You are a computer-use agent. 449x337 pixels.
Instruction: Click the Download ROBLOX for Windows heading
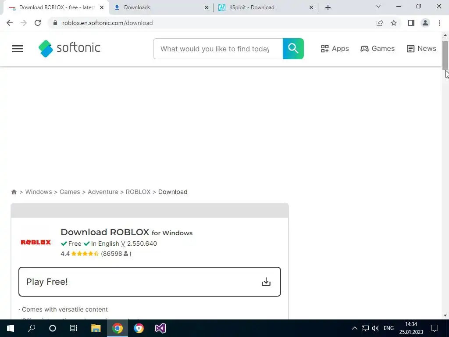(127, 232)
